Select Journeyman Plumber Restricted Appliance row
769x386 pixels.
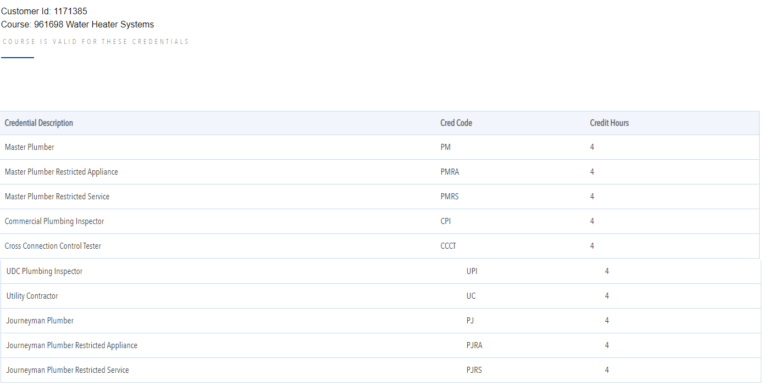72,345
